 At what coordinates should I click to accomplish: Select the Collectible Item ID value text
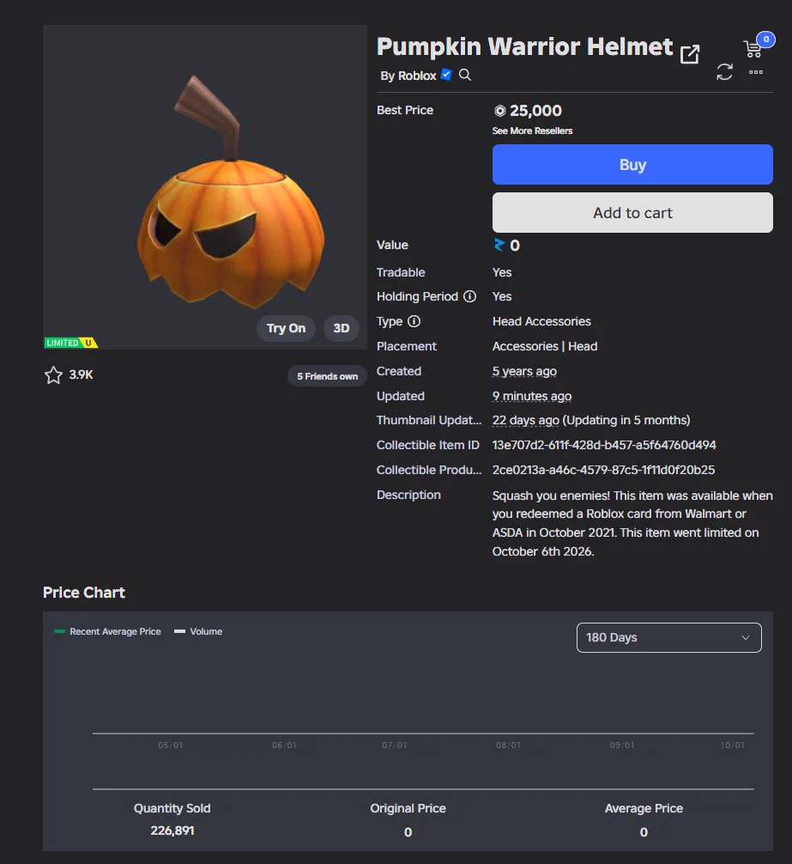coord(604,445)
